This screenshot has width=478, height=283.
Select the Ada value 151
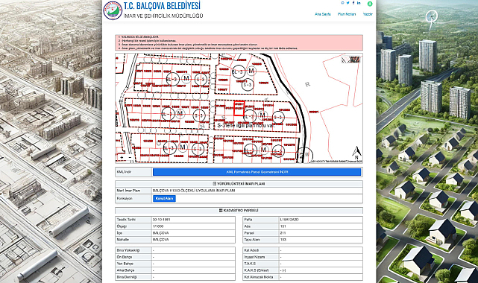click(283, 226)
